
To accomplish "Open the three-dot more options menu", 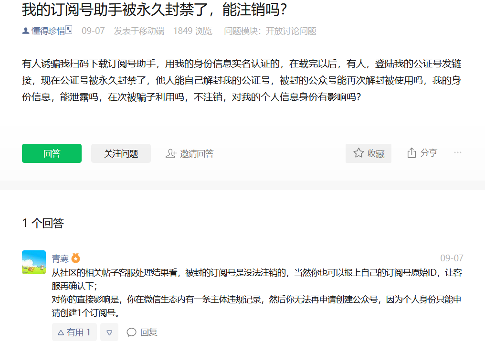I will pos(458,152).
